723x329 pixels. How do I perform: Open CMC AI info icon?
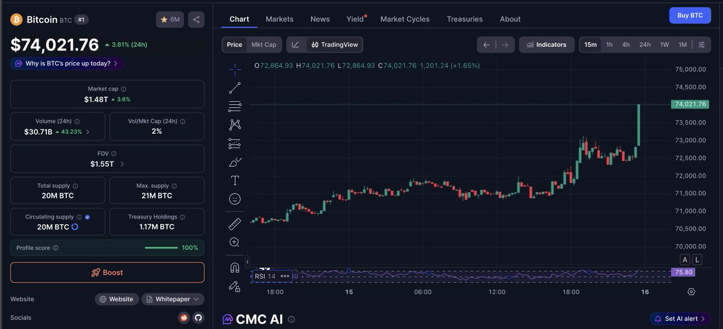(292, 319)
